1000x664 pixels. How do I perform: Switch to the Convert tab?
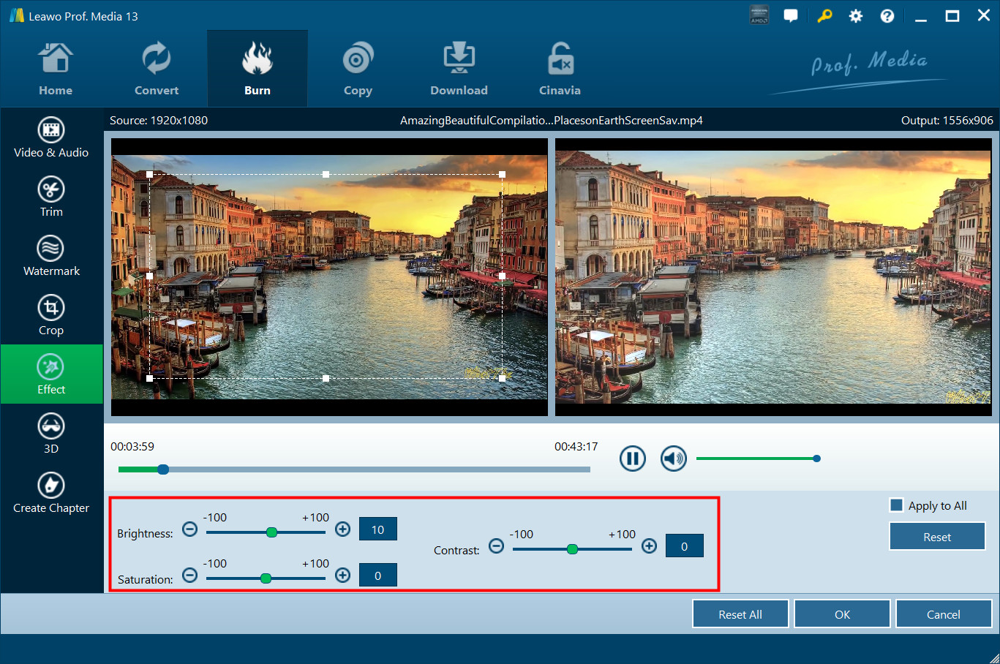click(x=157, y=69)
